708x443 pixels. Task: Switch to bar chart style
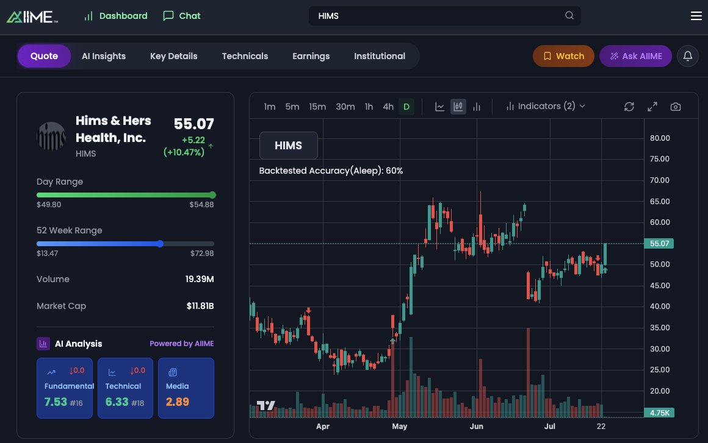coord(477,107)
